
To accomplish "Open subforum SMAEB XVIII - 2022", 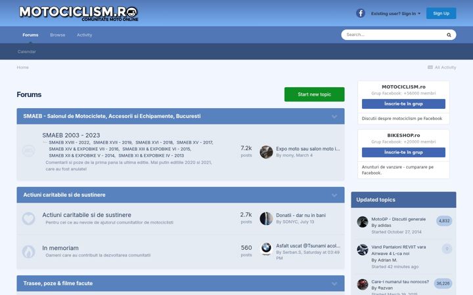I will pos(69,142).
